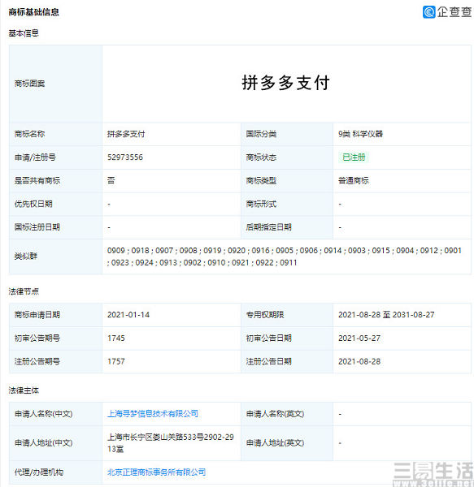Viewport: 474px width, 487px height.
Task: Select preliminary announcement issue 1745
Action: (x=116, y=338)
